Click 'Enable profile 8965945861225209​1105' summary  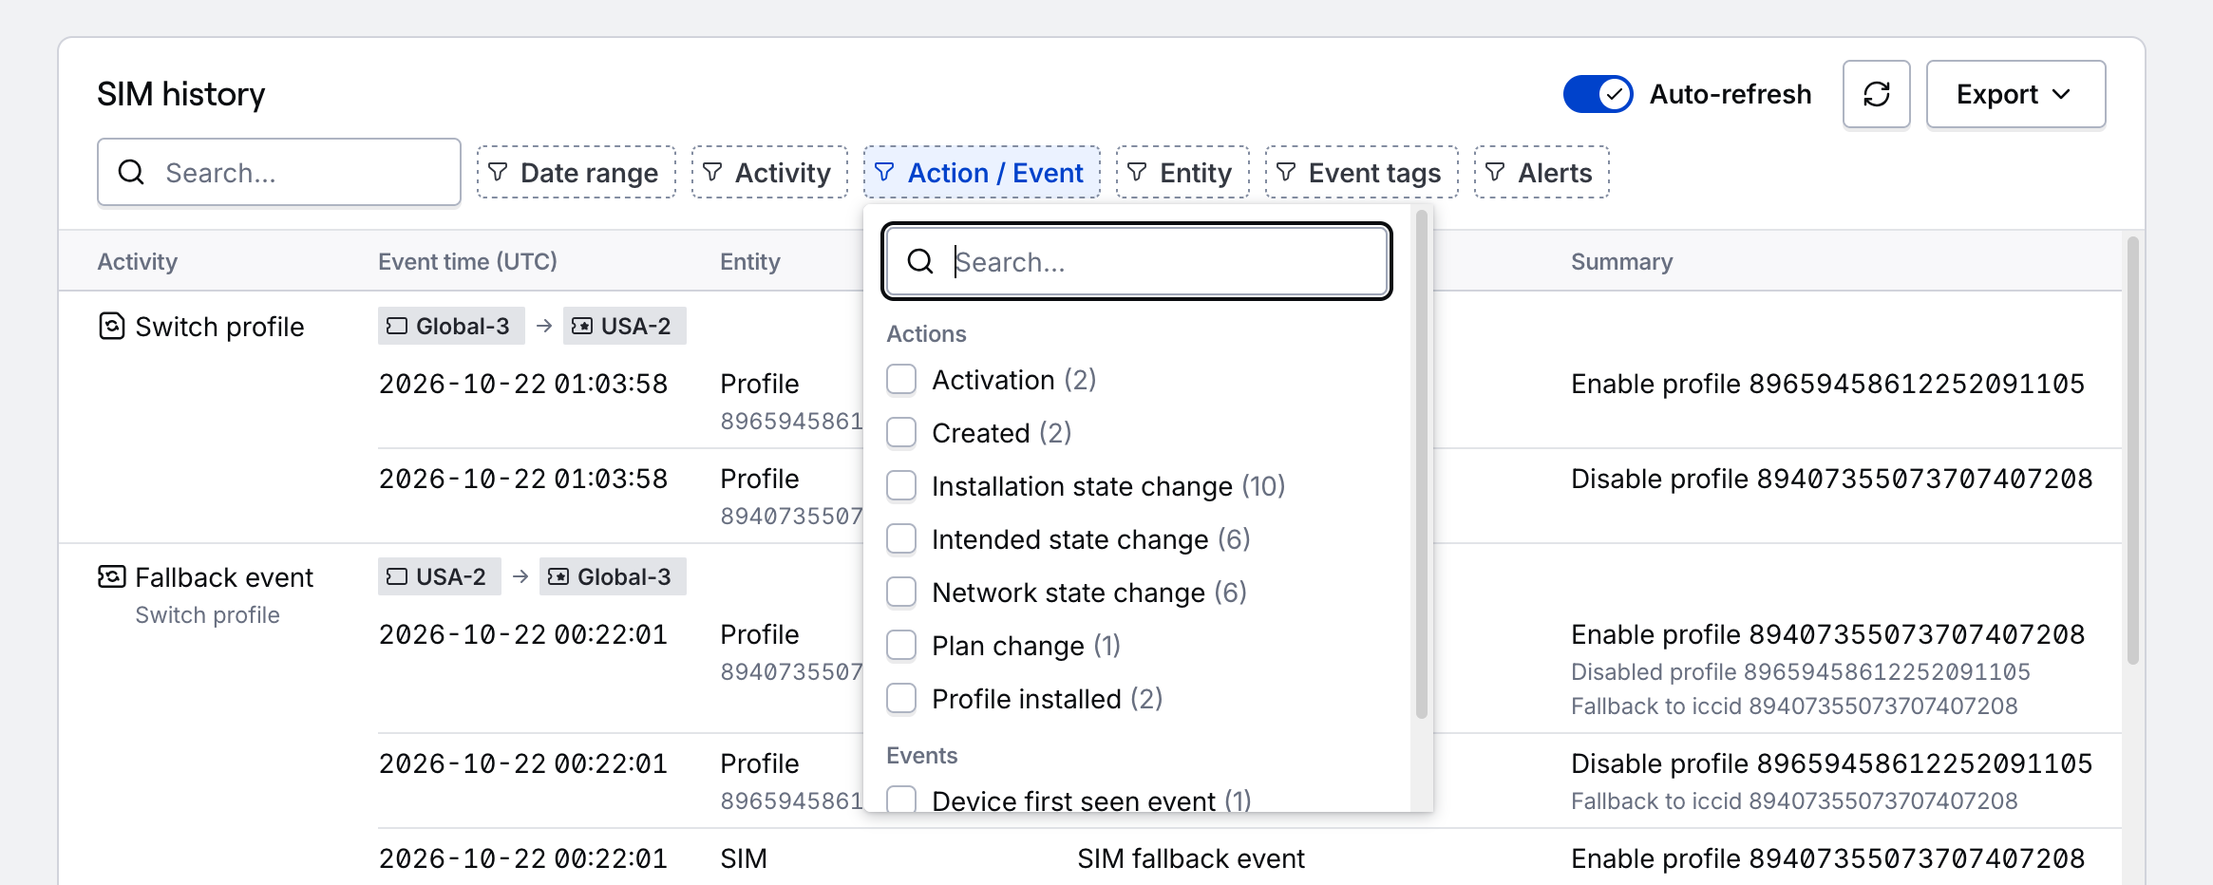click(1827, 384)
